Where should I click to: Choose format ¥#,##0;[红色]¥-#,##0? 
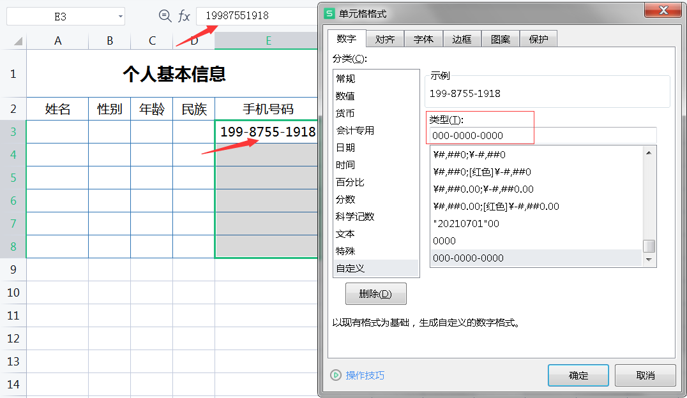(537, 172)
